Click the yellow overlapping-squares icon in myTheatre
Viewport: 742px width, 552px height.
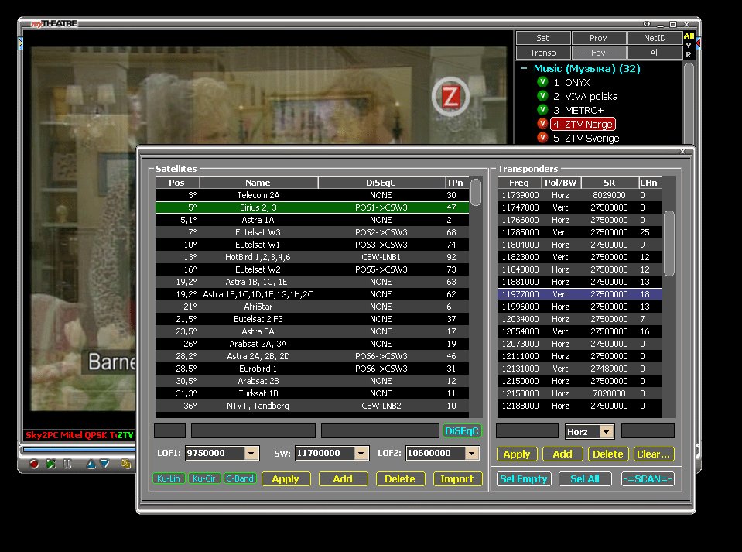[126, 464]
